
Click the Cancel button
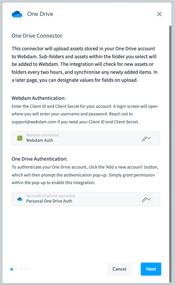point(119,269)
